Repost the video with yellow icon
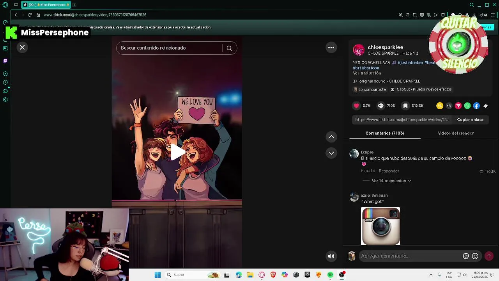This screenshot has height=281, width=499. click(x=440, y=106)
